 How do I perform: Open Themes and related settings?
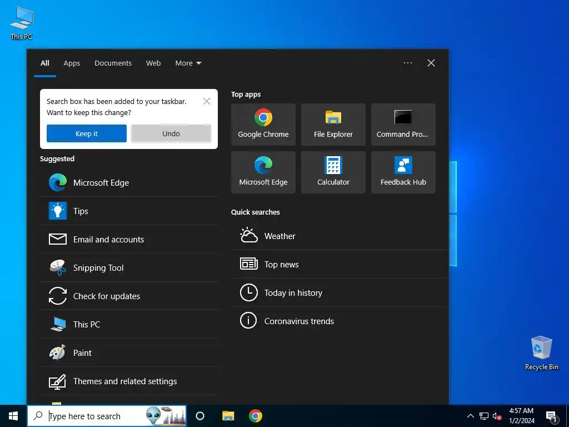click(129, 381)
